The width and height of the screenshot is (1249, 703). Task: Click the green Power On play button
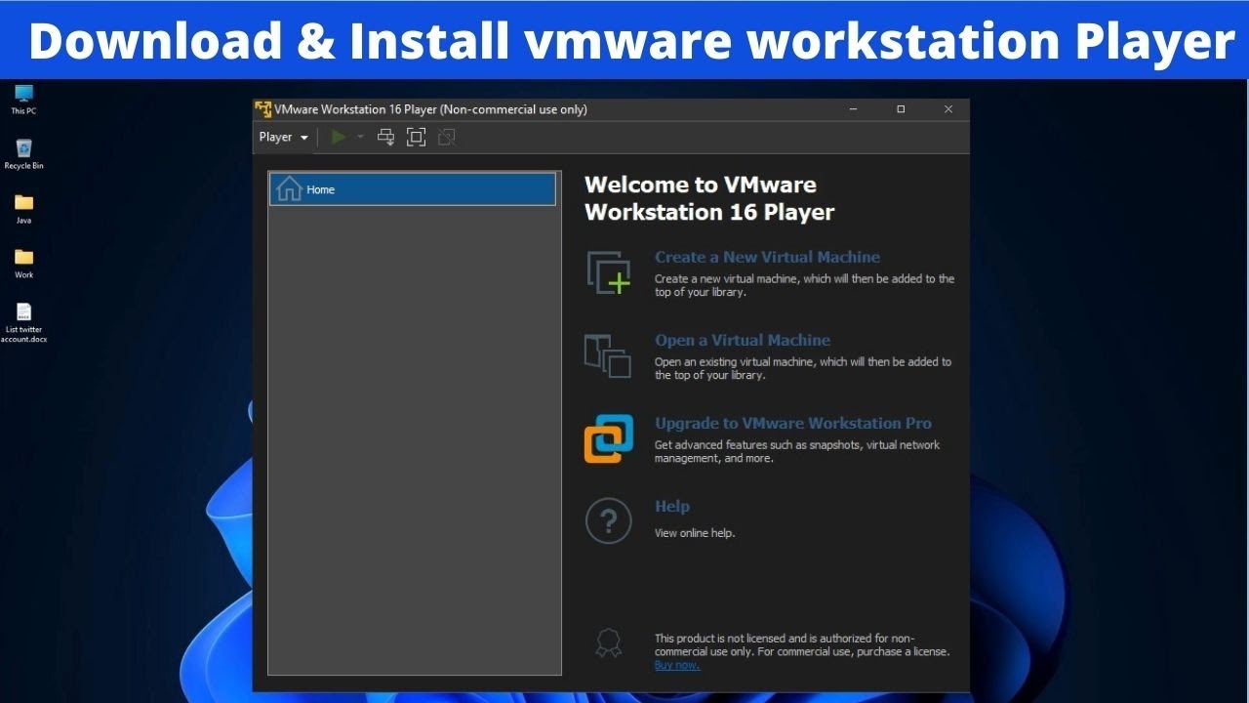coord(339,138)
